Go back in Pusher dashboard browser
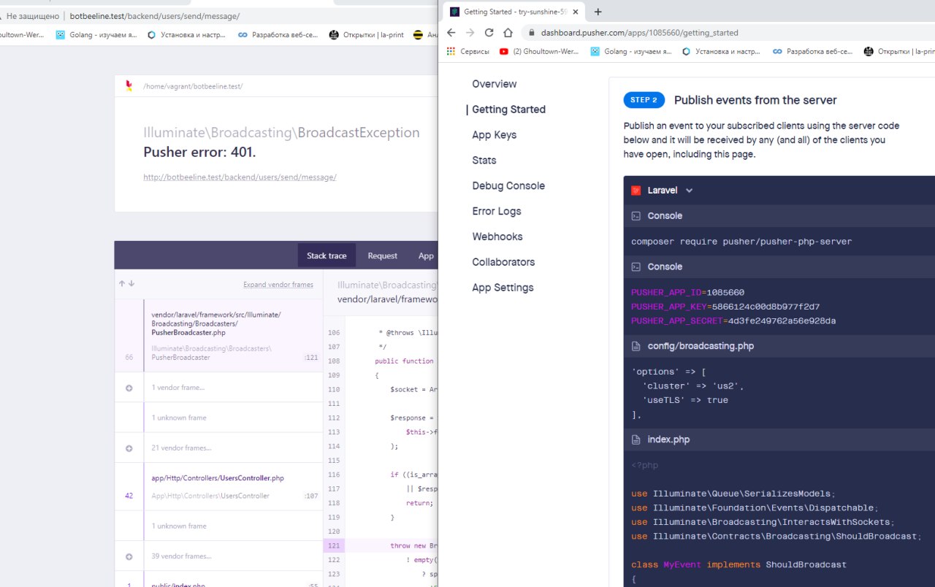The height and width of the screenshot is (587, 935). point(451,33)
